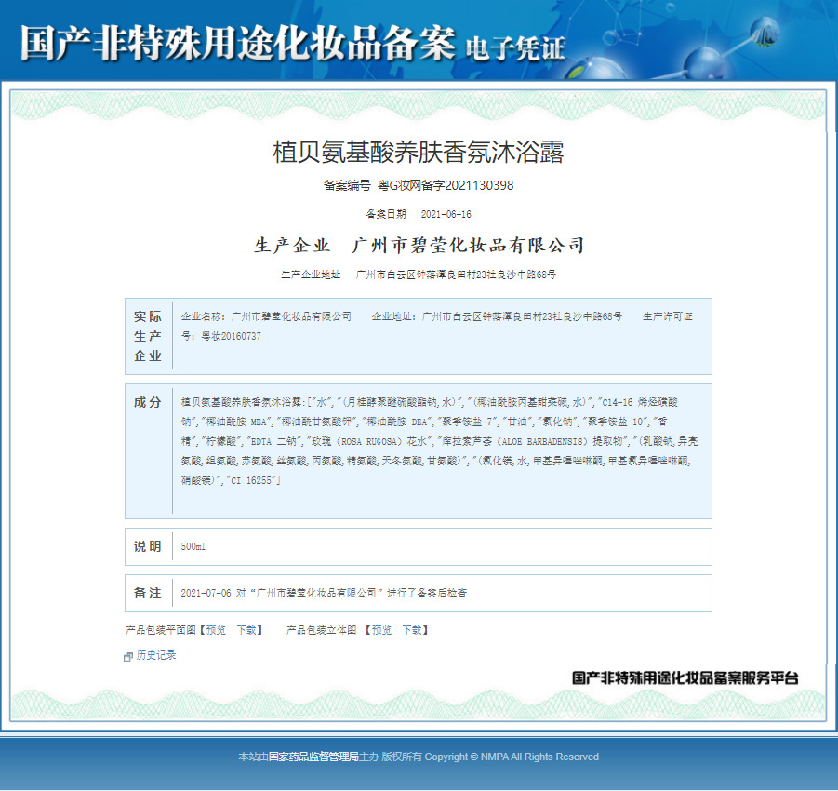The width and height of the screenshot is (838, 791).
Task: Click the filing number 粤G妆网备字2021130398
Action: coord(446,185)
